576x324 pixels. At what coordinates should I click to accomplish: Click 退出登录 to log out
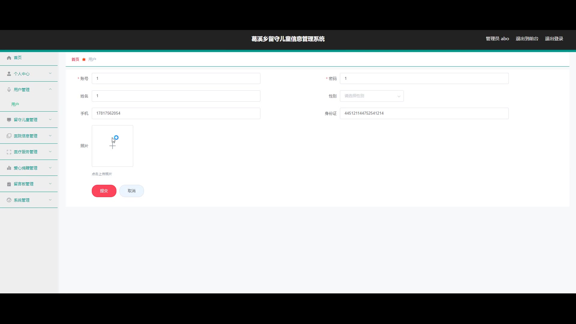tap(554, 39)
